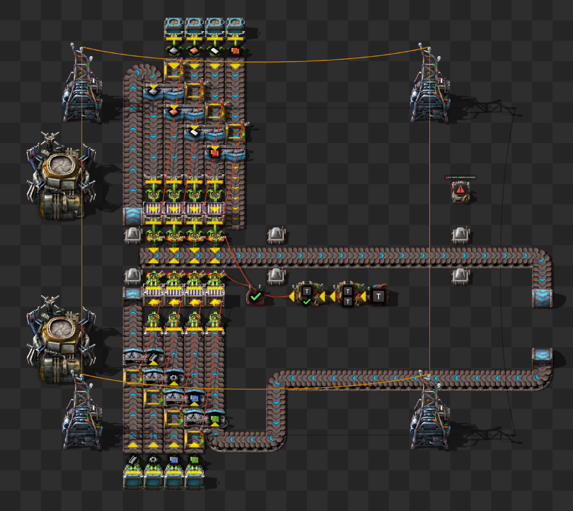Select the top-right substation

(x=430, y=84)
